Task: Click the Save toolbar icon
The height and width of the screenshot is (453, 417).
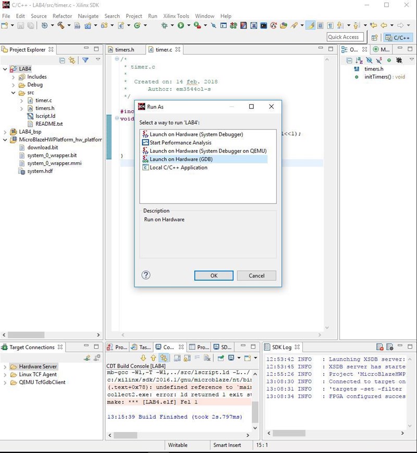Action: (x=20, y=25)
